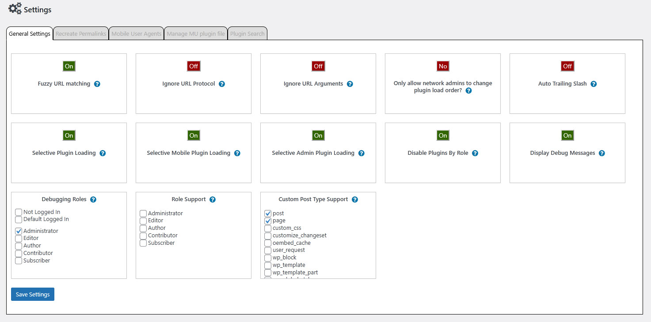Check Editor in Role Support
This screenshot has width=651, height=322.
143,221
